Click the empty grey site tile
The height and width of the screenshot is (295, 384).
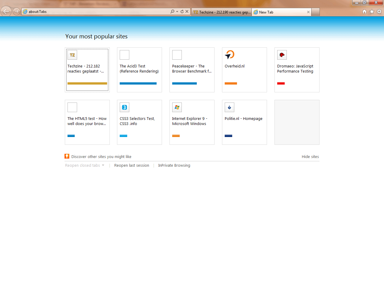(297, 122)
